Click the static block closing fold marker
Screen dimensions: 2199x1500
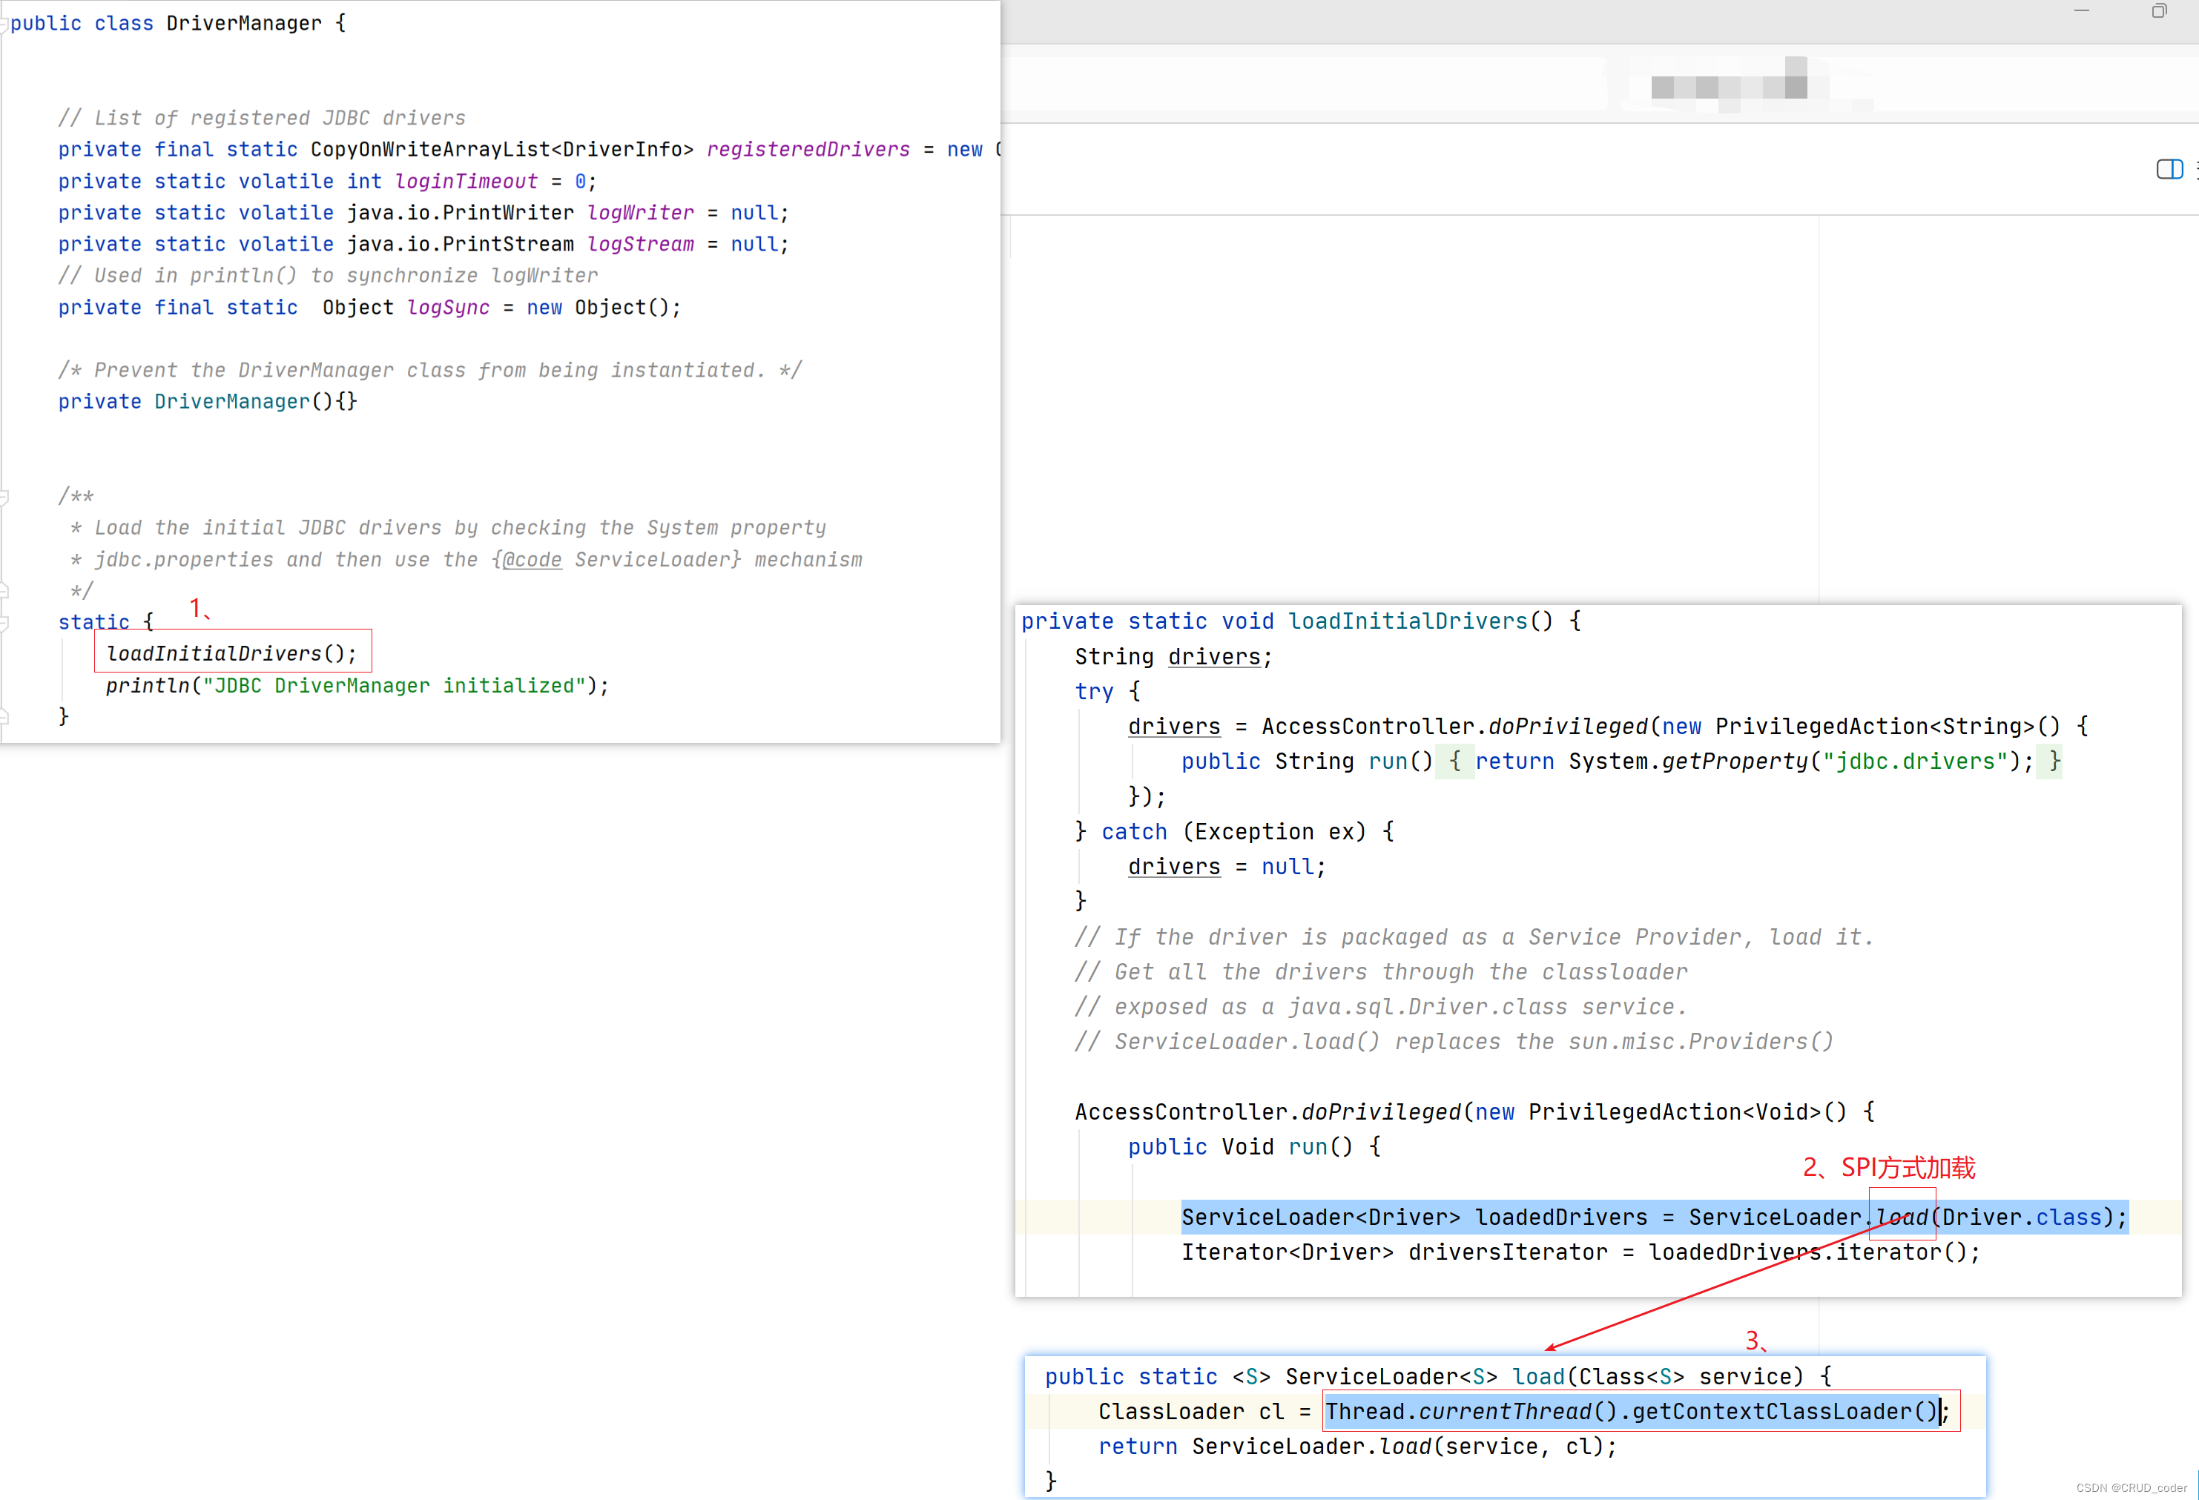coord(4,716)
